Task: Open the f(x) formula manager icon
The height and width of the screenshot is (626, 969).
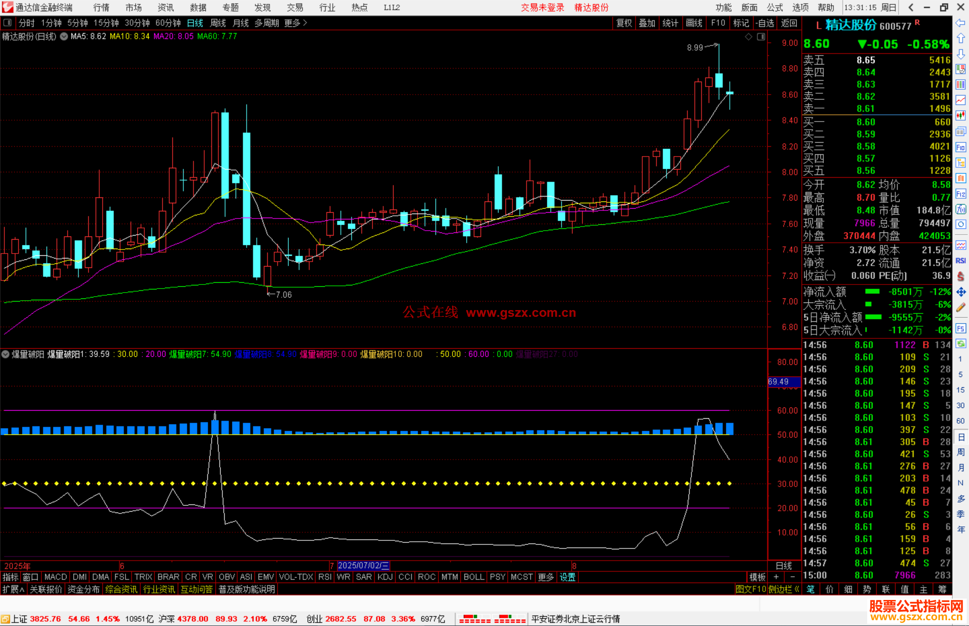Action: coord(960,209)
